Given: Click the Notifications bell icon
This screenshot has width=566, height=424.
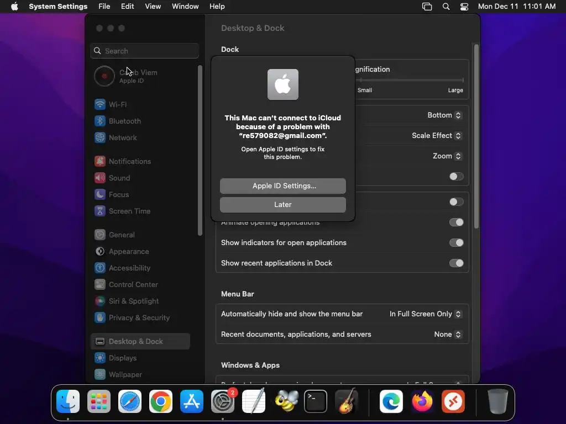Looking at the screenshot, I should [100, 162].
